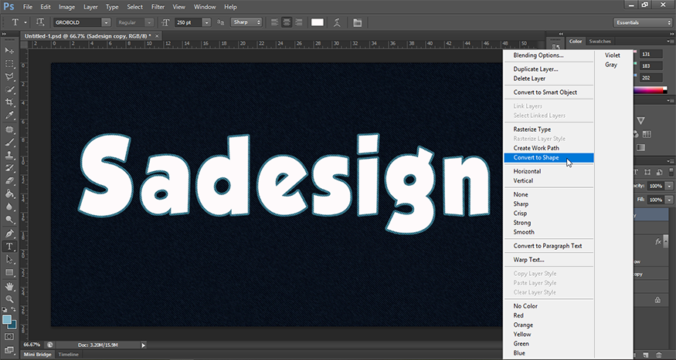The height and width of the screenshot is (360, 676).
Task: Open the Timeline tab
Action: pos(69,355)
